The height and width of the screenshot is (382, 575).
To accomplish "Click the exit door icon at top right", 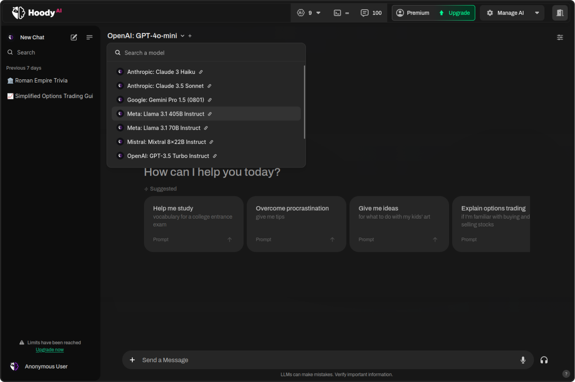I will [560, 13].
